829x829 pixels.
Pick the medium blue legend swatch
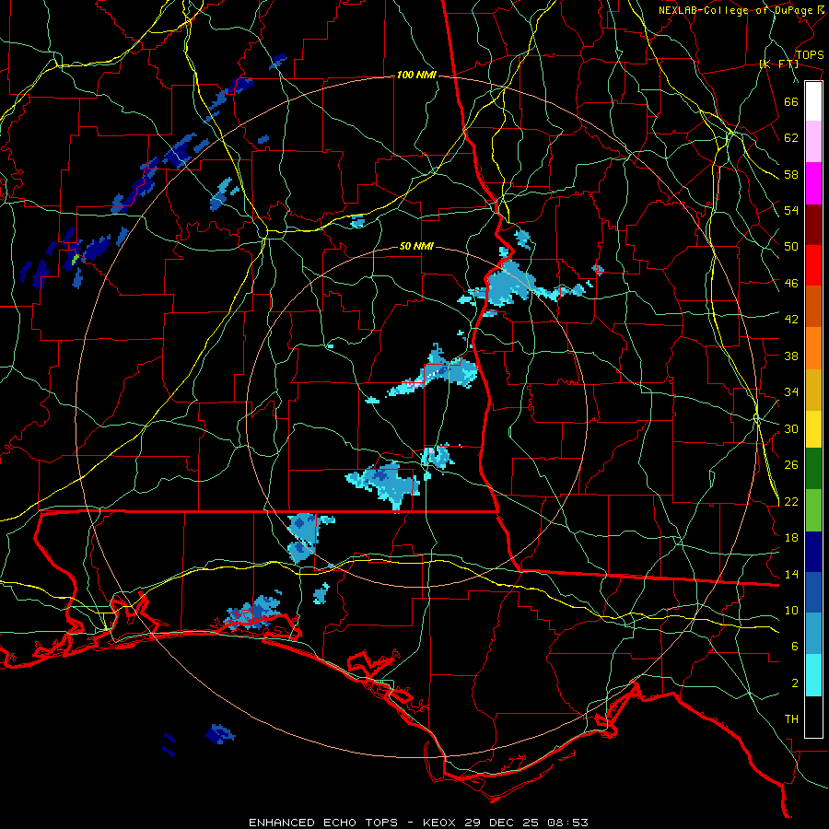(x=813, y=592)
